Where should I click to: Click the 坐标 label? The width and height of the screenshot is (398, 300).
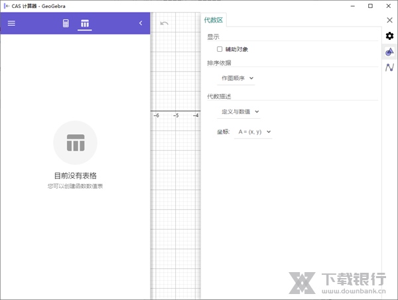pos(223,132)
